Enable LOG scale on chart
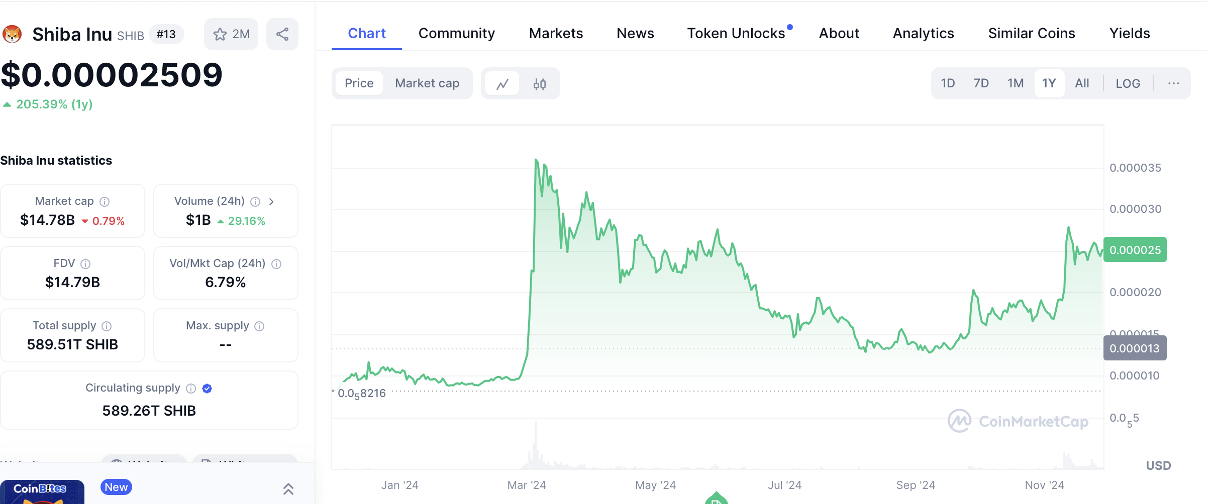Viewport: 1213px width, 504px height. [1128, 83]
